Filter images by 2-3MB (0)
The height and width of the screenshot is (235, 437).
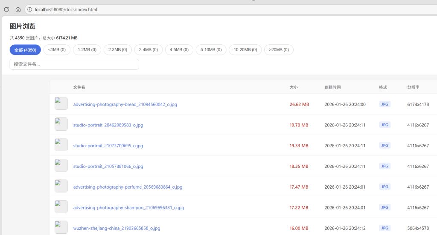pyautogui.click(x=118, y=50)
